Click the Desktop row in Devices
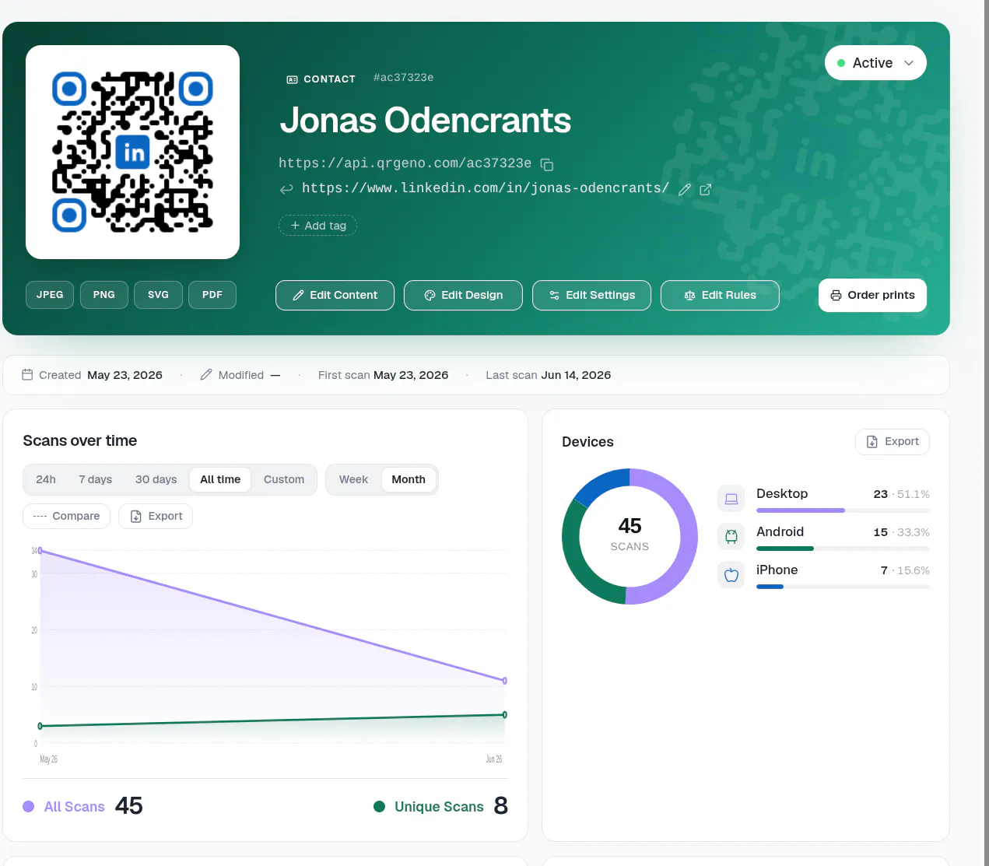Screen dimensions: 989x866 (x=823, y=499)
